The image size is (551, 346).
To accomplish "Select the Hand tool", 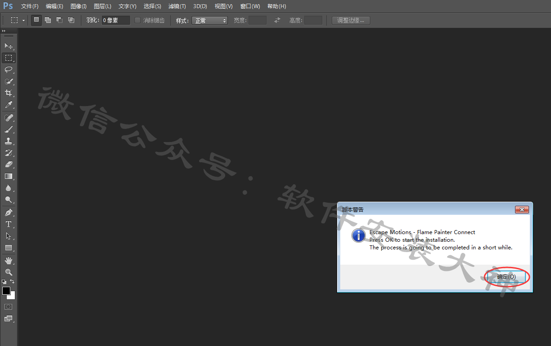I will tap(9, 261).
